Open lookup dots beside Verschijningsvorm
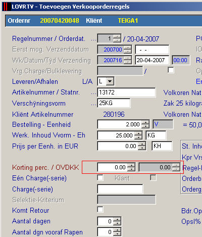Screen dimensions: 202x237 tap(93, 104)
